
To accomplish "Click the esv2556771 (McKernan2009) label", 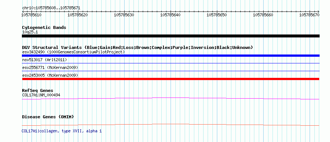I will pos(50,68).
